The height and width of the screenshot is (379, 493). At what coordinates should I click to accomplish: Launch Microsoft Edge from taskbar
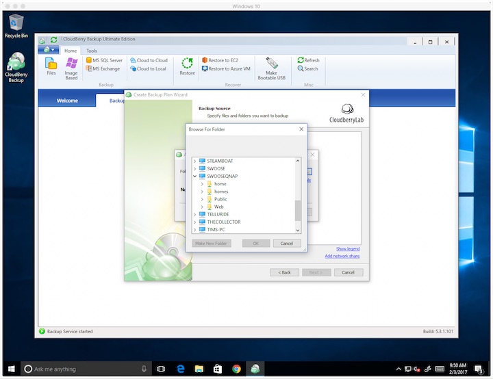(181, 369)
